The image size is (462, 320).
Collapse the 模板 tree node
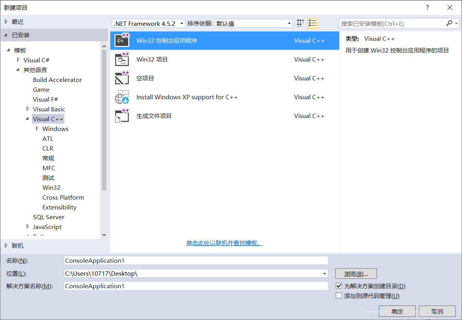coord(8,50)
